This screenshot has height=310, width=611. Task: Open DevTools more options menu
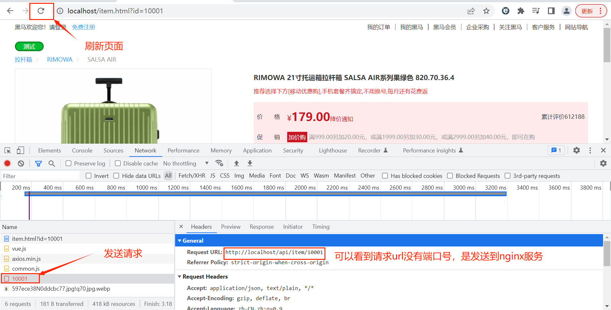pos(590,150)
